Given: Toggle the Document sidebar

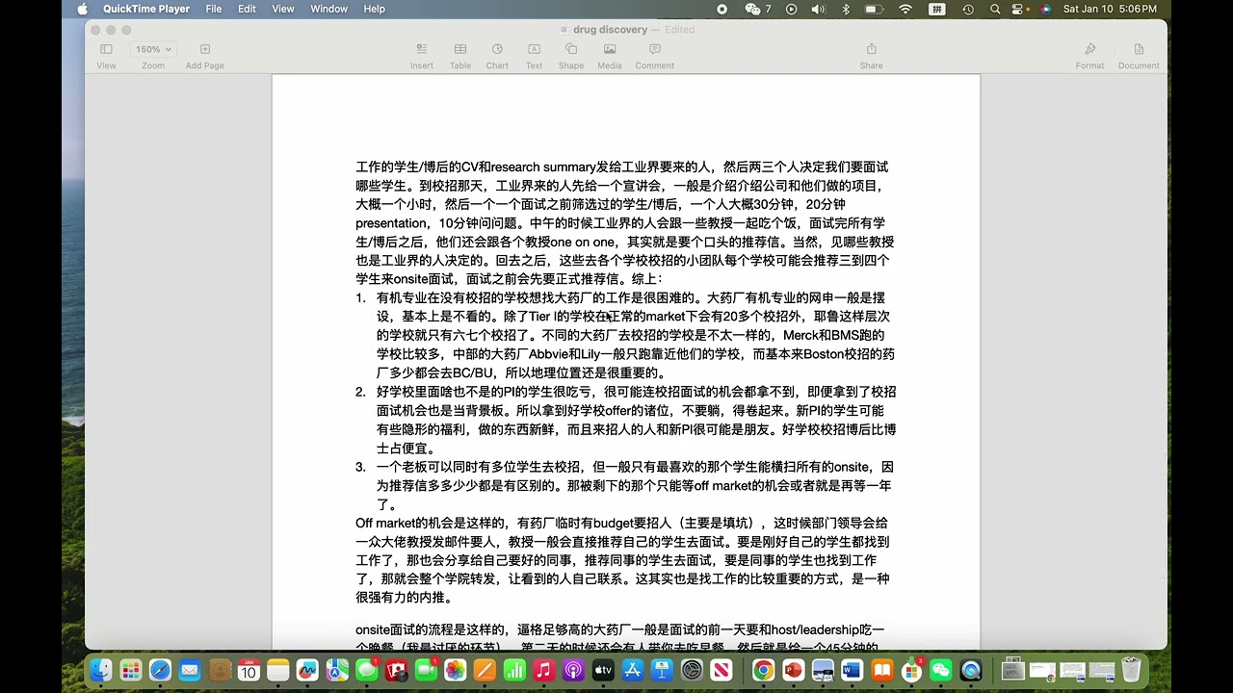Looking at the screenshot, I should (1139, 56).
